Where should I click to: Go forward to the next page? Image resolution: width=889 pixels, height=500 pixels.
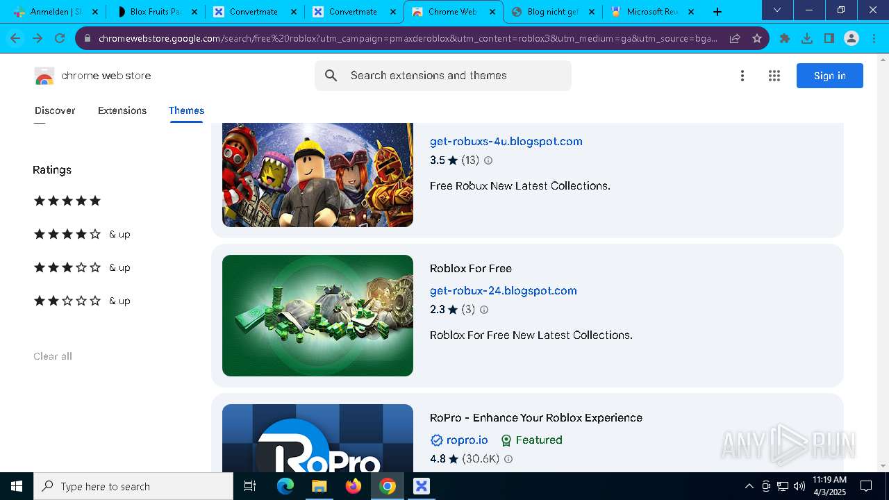38,39
